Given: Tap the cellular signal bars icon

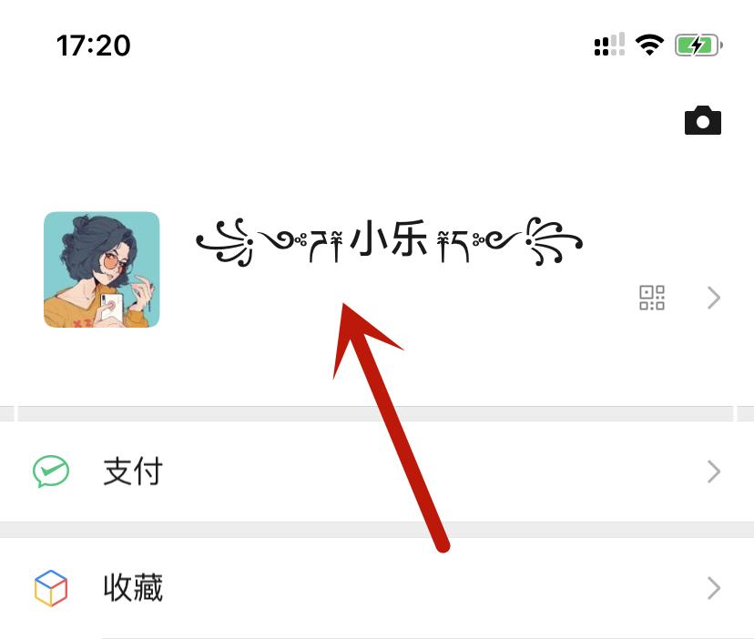Looking at the screenshot, I should 609,45.
